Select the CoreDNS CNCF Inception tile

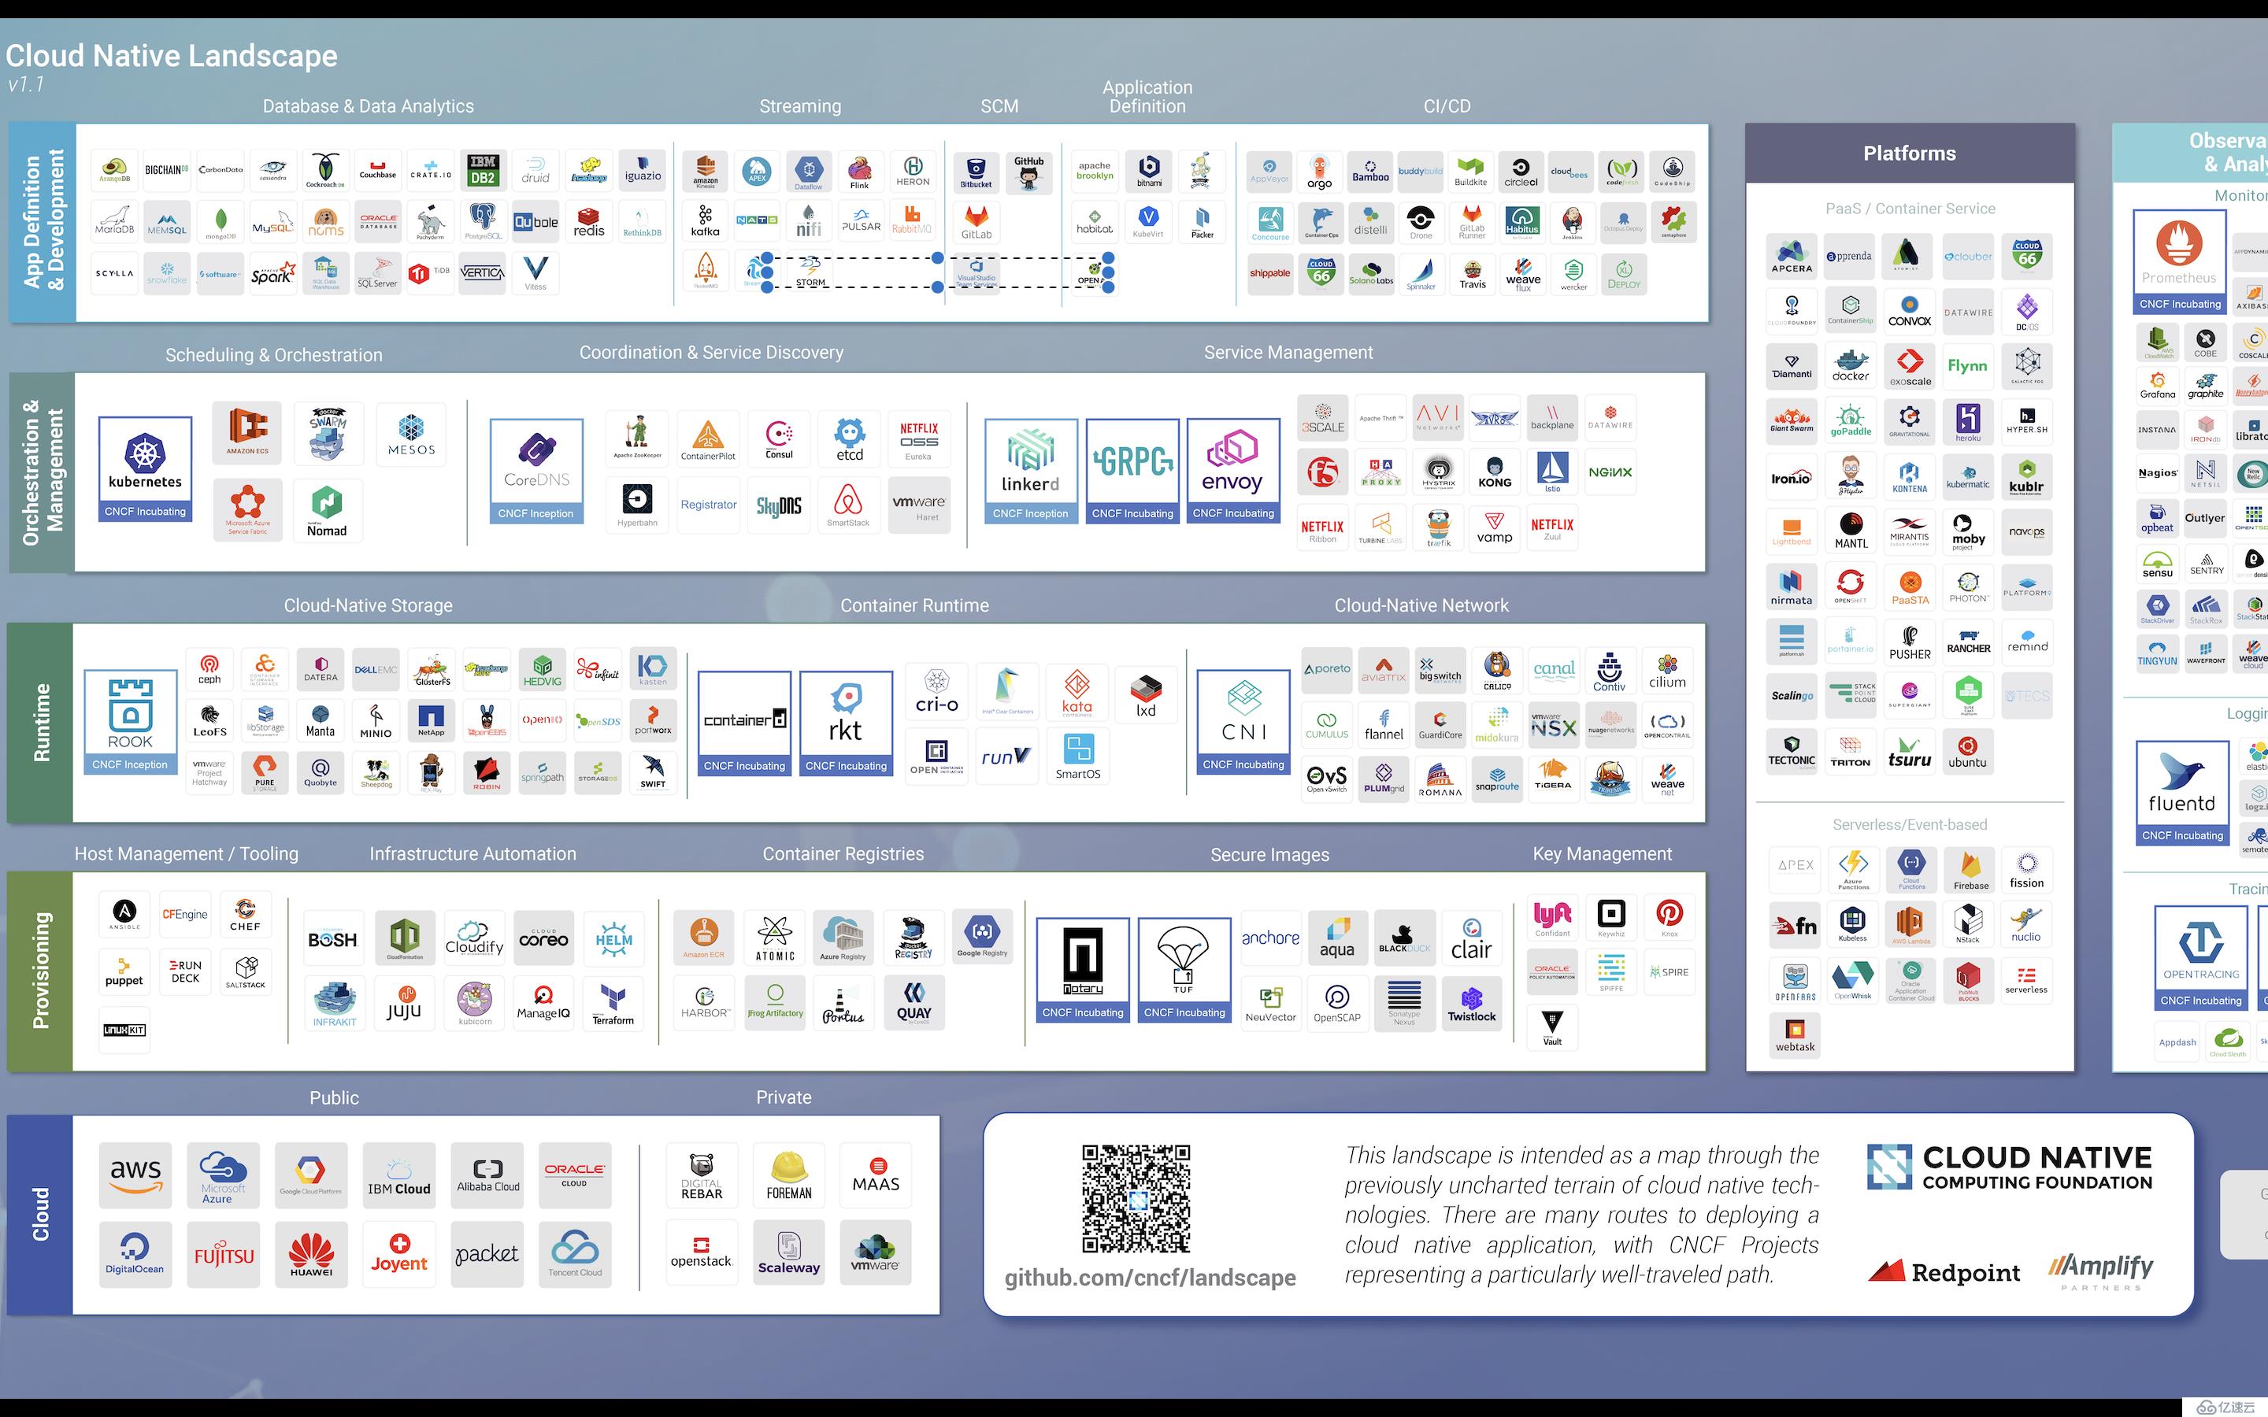coord(536,471)
